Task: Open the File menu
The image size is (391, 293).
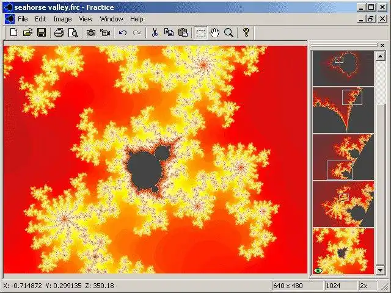Action: coord(23,19)
